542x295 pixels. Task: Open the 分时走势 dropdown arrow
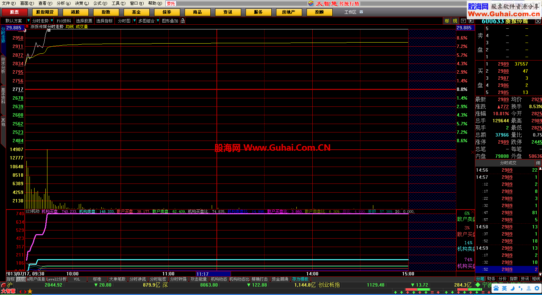pyautogui.click(x=52, y=21)
